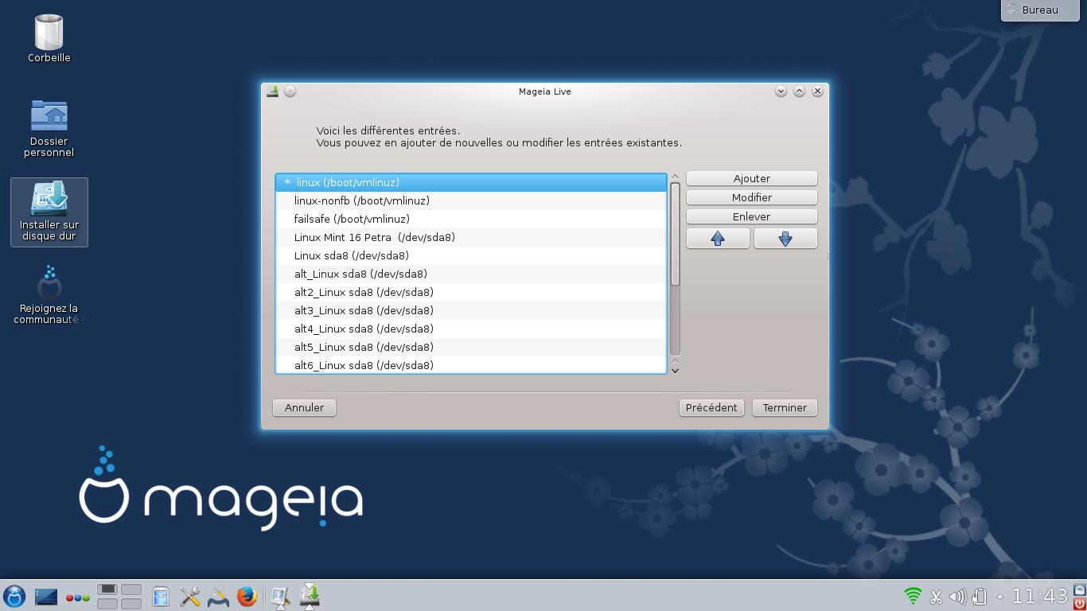Open the Klipper clipboard scissors icon

pos(936,596)
